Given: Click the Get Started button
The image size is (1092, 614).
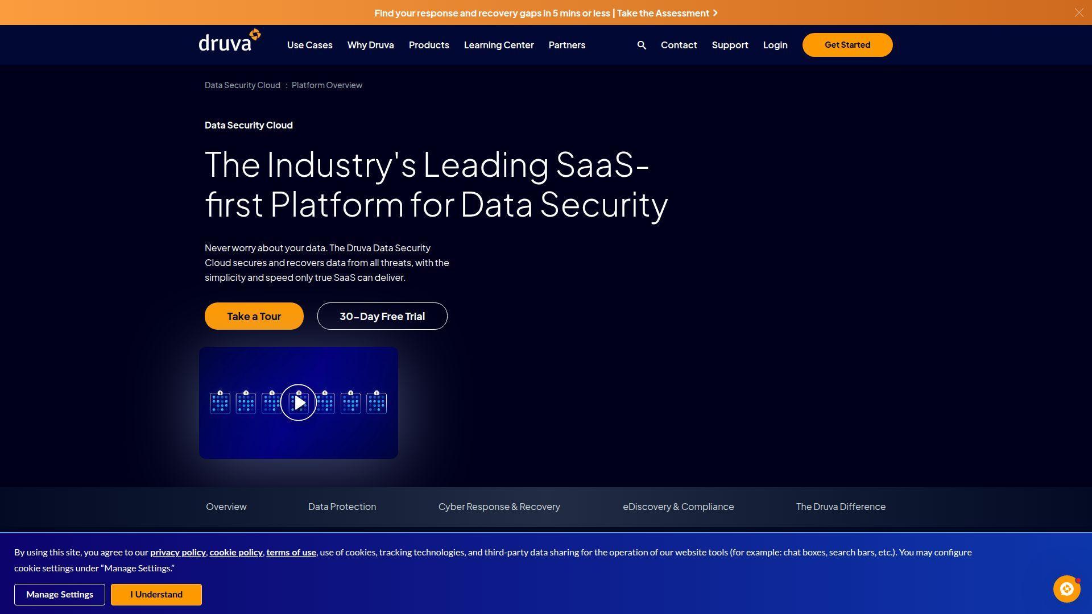Looking at the screenshot, I should pyautogui.click(x=847, y=45).
